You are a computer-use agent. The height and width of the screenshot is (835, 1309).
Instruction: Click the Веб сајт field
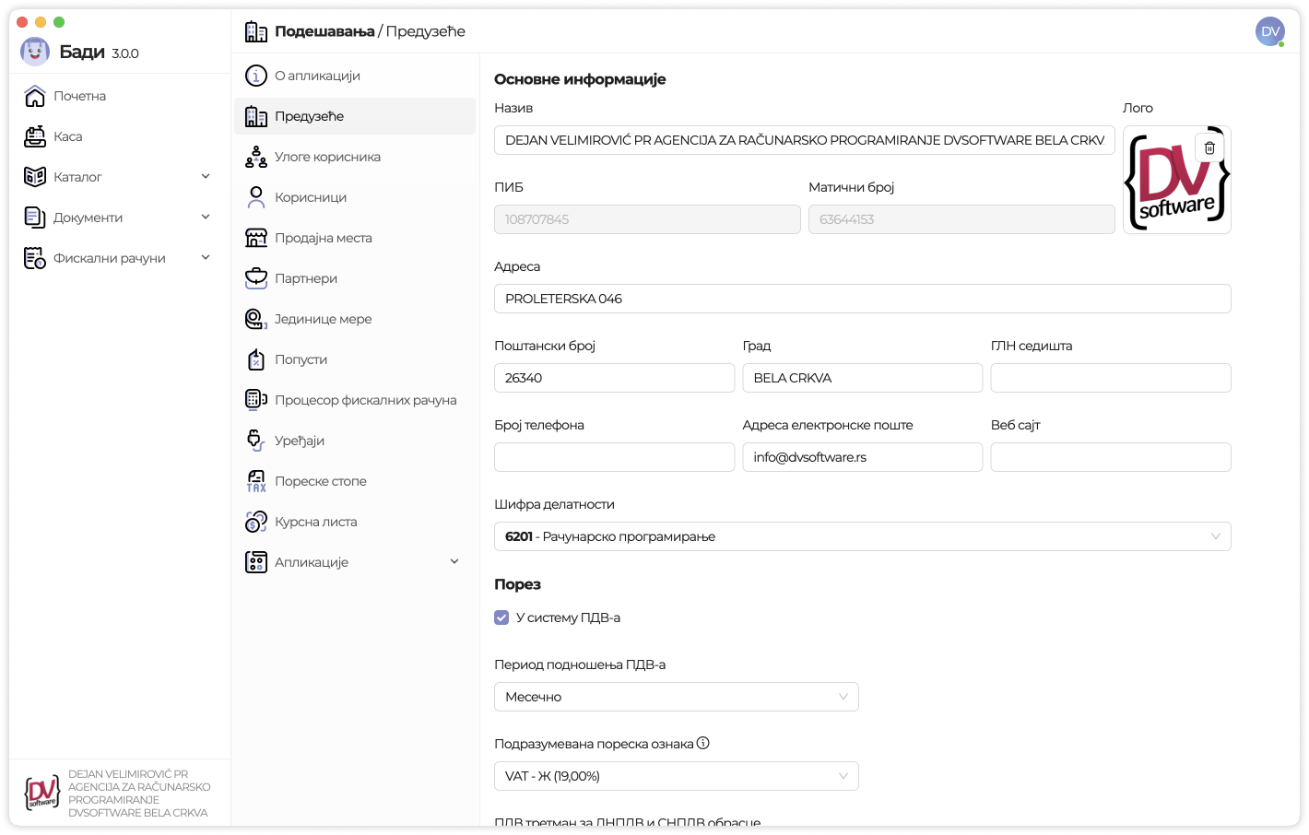coord(1111,457)
